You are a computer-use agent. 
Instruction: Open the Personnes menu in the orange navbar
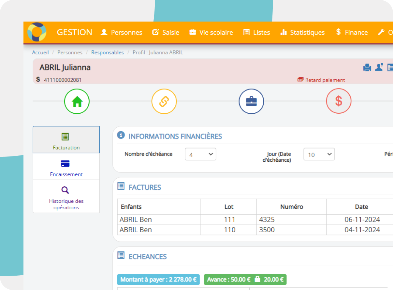tap(122, 32)
